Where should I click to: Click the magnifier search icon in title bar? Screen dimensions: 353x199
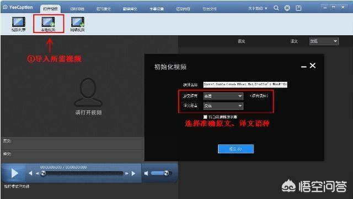(x=276, y=8)
